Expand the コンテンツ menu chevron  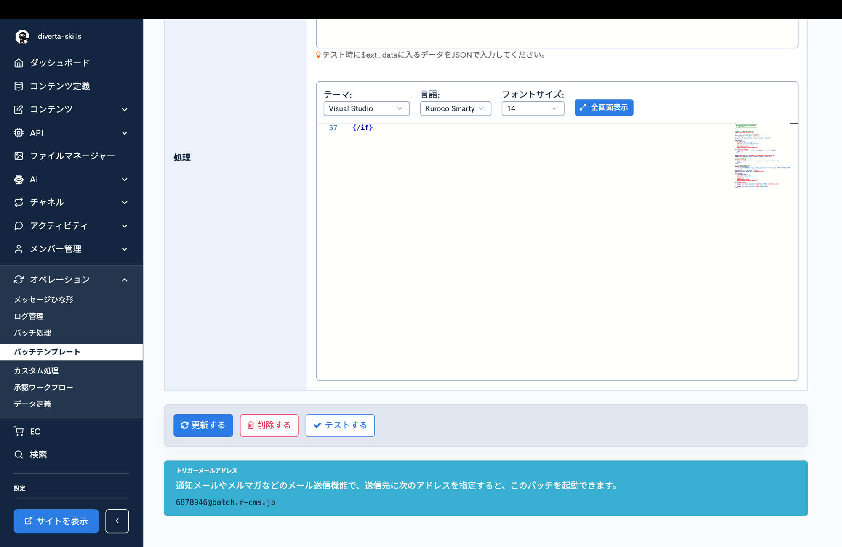pos(125,110)
